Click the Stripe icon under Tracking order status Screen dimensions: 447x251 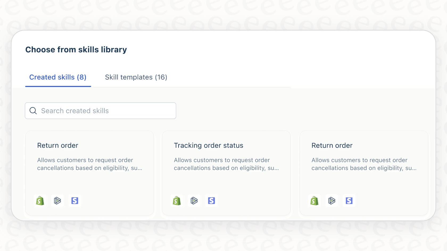click(211, 201)
